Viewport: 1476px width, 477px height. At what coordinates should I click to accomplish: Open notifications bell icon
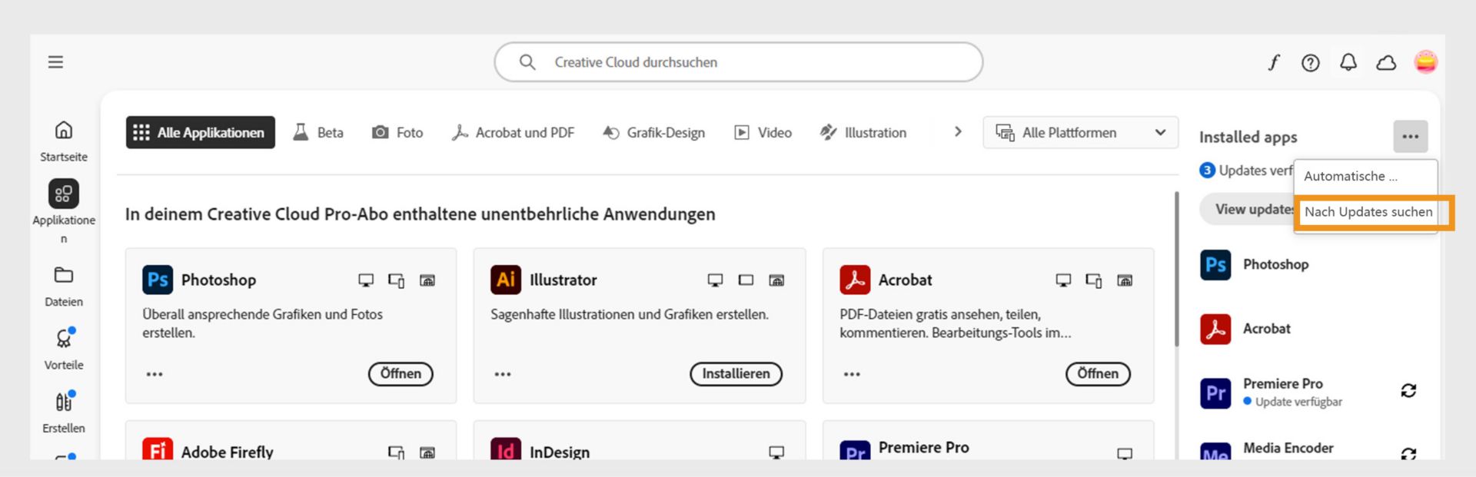(x=1348, y=62)
